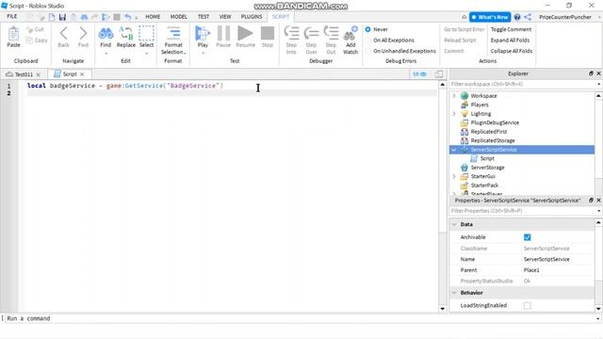
Task: Click the Name property value ServerScriptService
Action: 546,260
